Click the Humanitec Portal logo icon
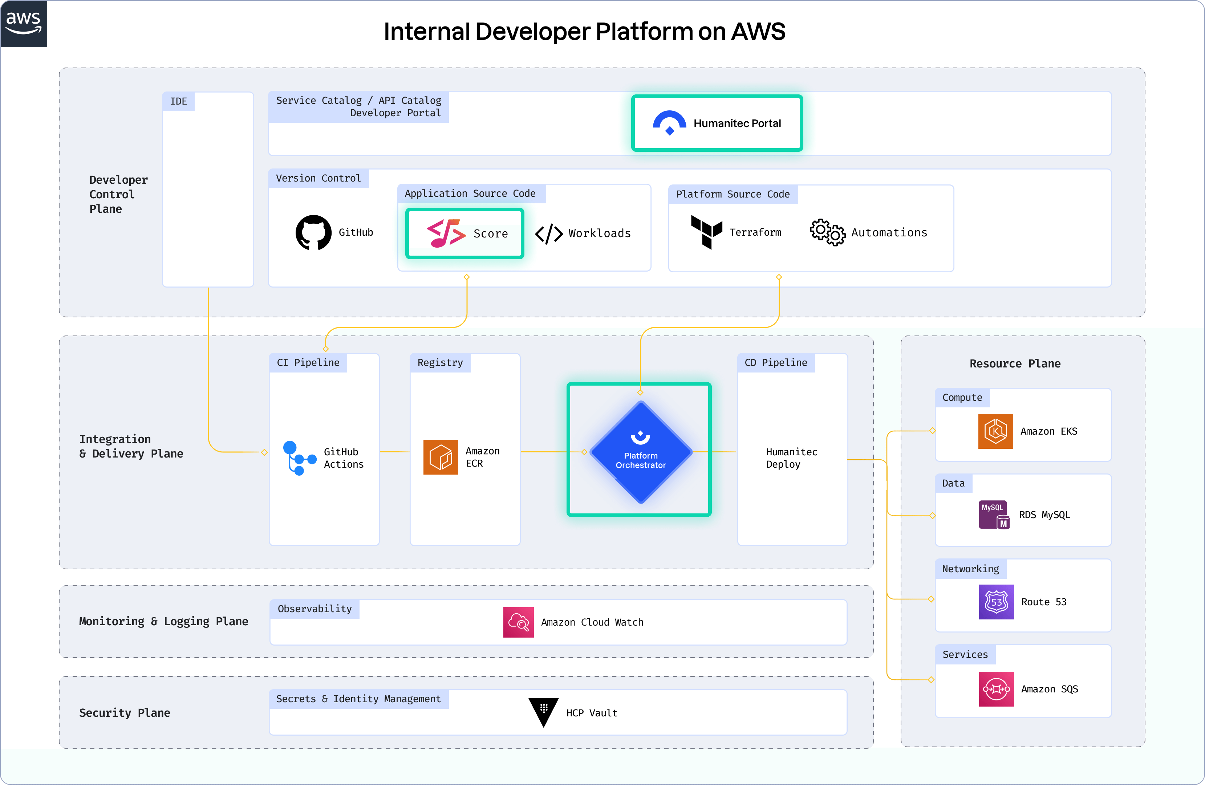Viewport: 1205px width, 785px height. tap(669, 123)
